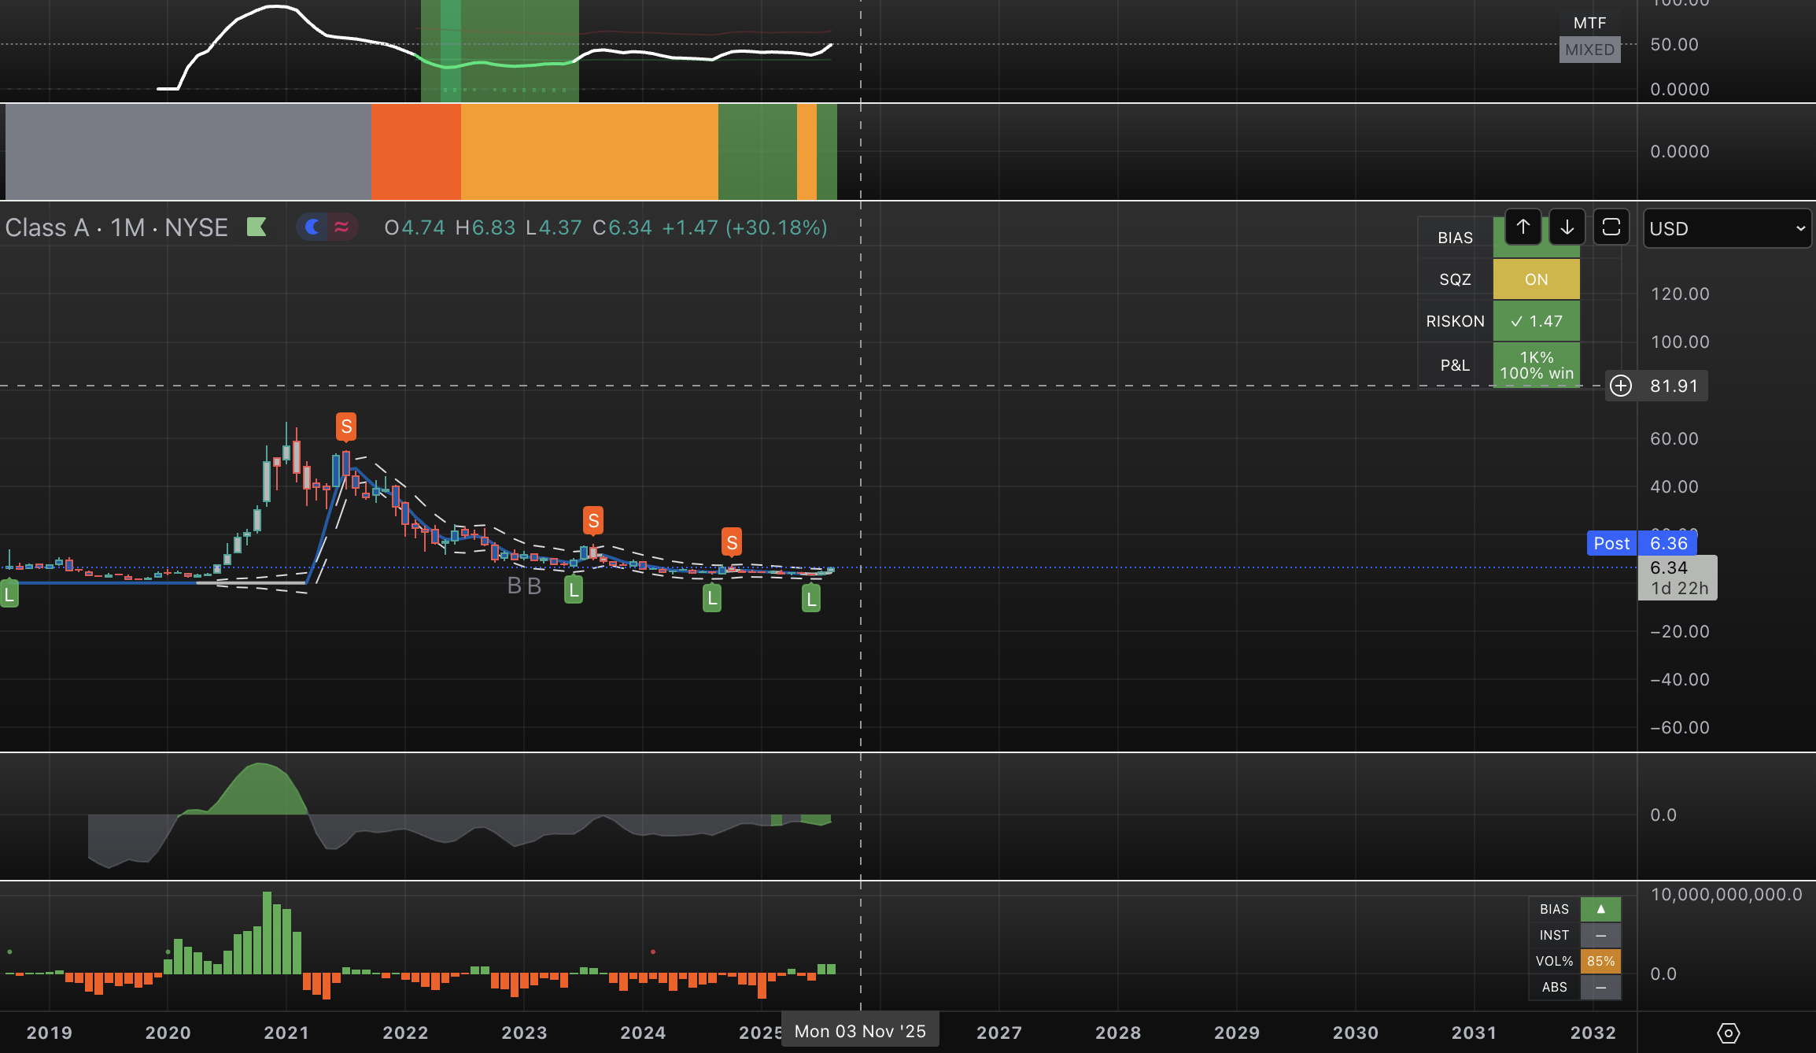
Task: Click the Post 6.36 price label
Action: (1642, 543)
